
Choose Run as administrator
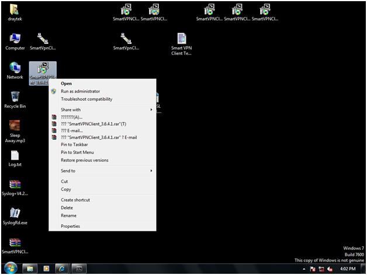pyautogui.click(x=102, y=91)
